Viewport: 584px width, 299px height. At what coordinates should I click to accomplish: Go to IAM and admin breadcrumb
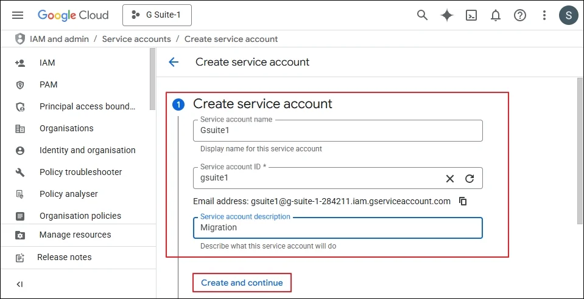tap(59, 39)
